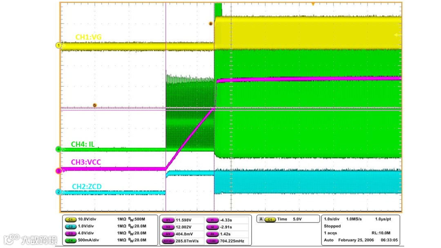The width and height of the screenshot is (441, 248).
Task: Click the 1.0MS/s sample rate readout
Action: tap(354, 219)
